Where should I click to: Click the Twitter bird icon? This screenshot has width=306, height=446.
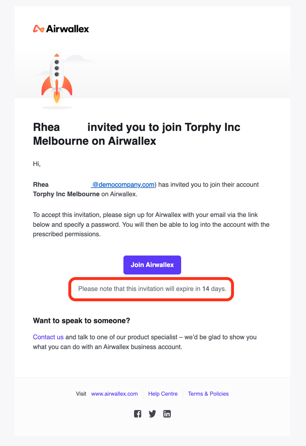click(x=152, y=414)
